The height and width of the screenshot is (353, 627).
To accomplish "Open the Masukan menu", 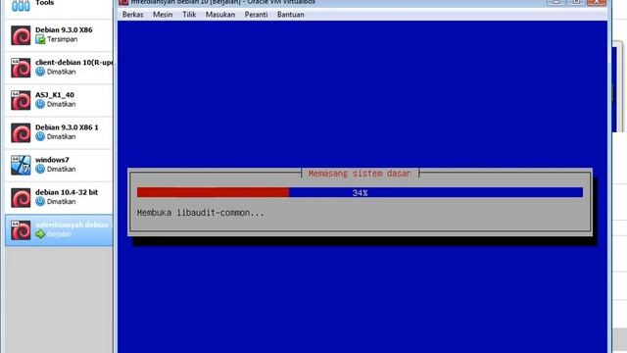I will point(220,15).
